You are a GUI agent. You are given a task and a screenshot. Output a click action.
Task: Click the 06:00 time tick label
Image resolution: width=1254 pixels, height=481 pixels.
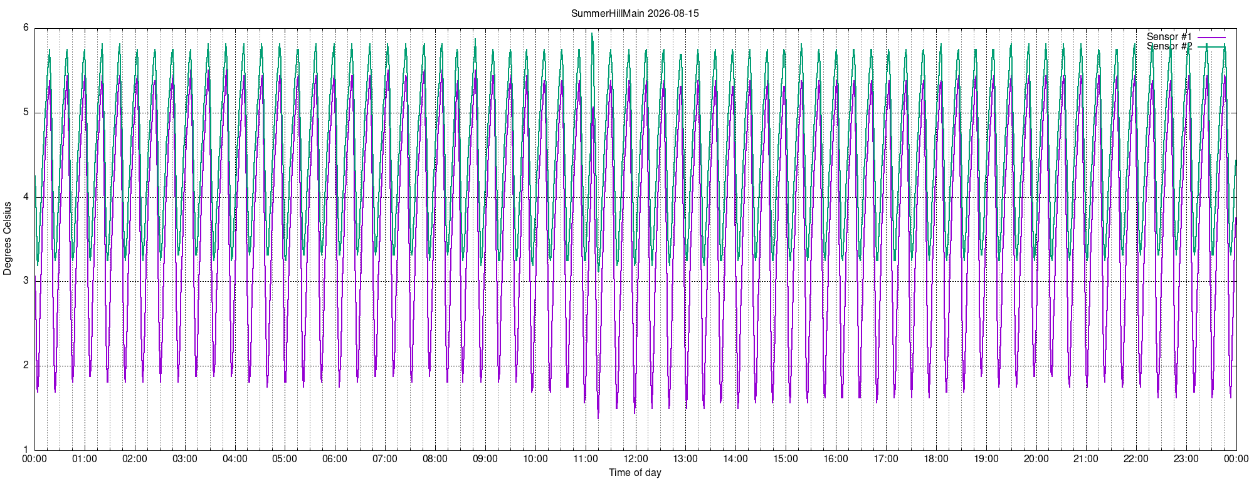pos(335,458)
